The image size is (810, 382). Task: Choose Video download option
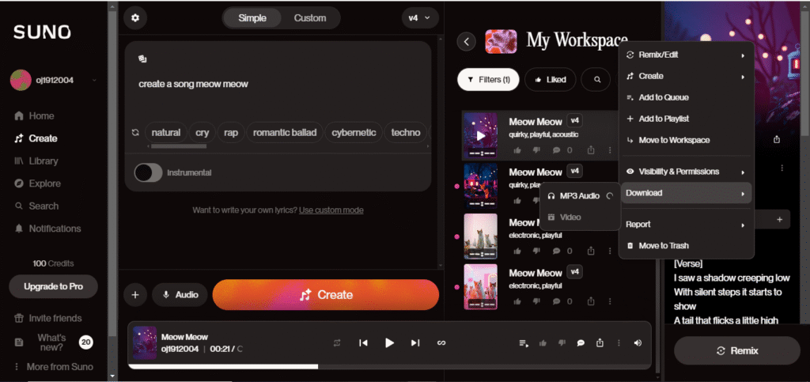click(x=580, y=217)
